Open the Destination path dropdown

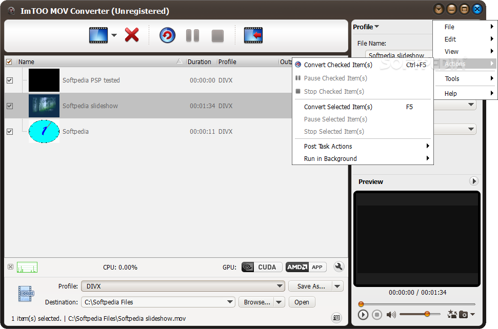(230, 302)
